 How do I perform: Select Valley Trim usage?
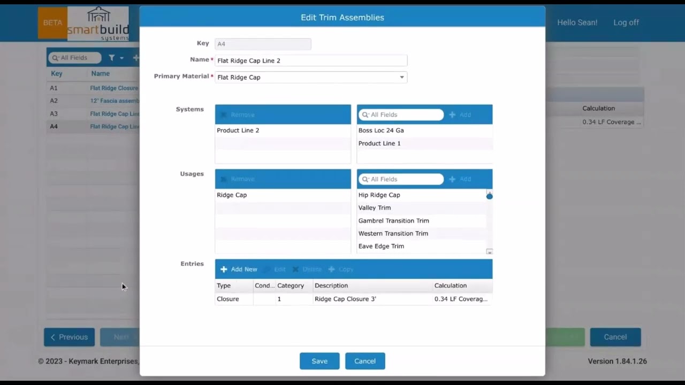422,208
